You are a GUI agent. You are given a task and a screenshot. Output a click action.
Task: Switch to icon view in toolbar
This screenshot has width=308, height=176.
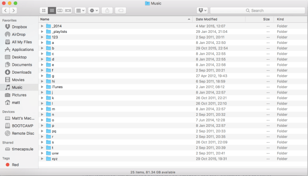[44, 10]
